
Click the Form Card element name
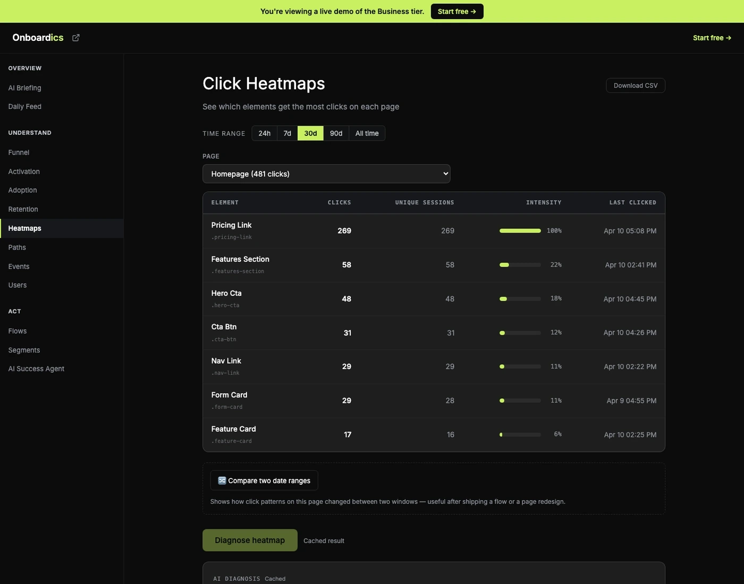(x=229, y=395)
